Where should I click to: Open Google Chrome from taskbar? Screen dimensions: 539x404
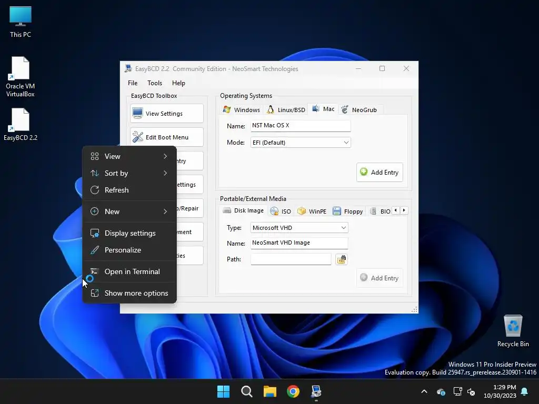[293, 391]
